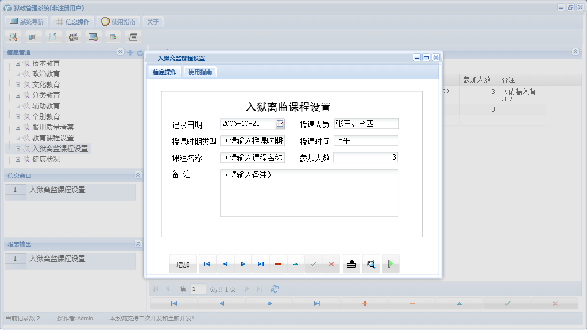The height and width of the screenshot is (330, 587).
Task: Select the personnel management toolbar icon
Action: (x=73, y=36)
